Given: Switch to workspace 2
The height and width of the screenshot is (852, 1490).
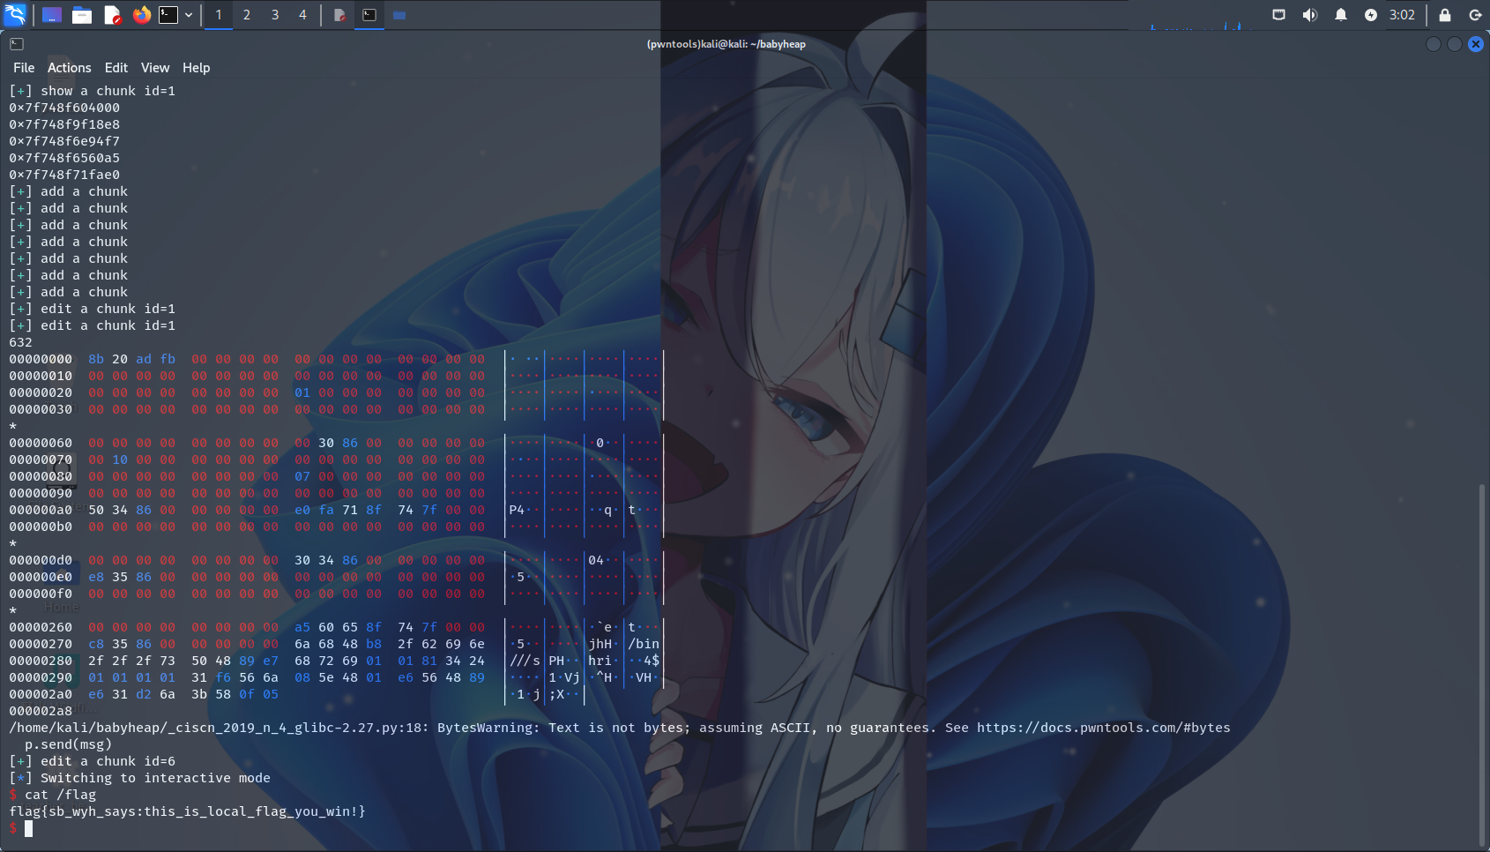Looking at the screenshot, I should (x=247, y=15).
